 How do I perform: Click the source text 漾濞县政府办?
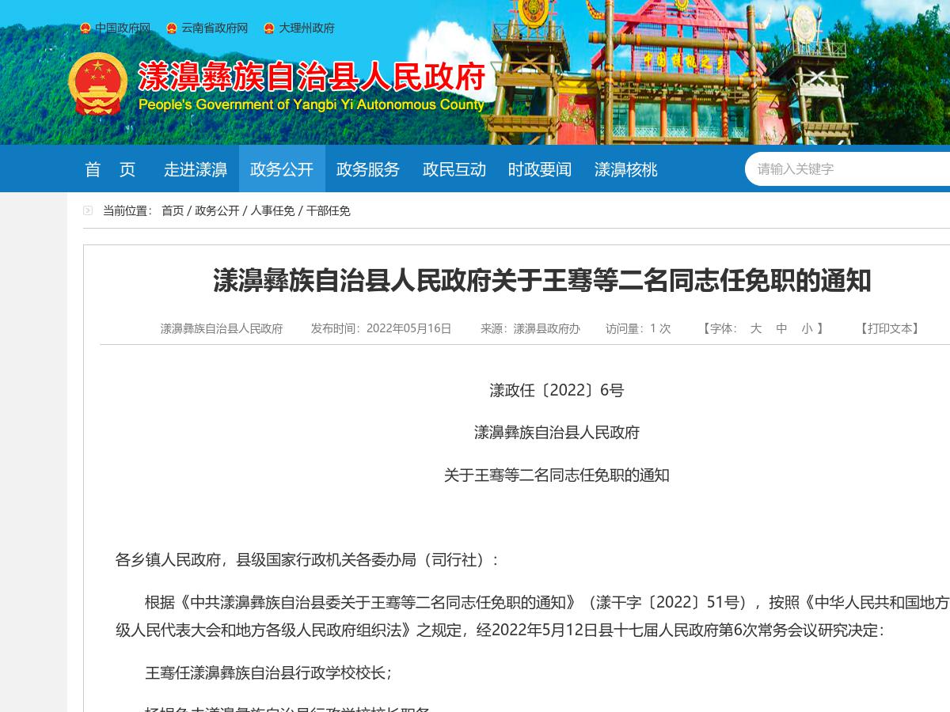click(546, 328)
